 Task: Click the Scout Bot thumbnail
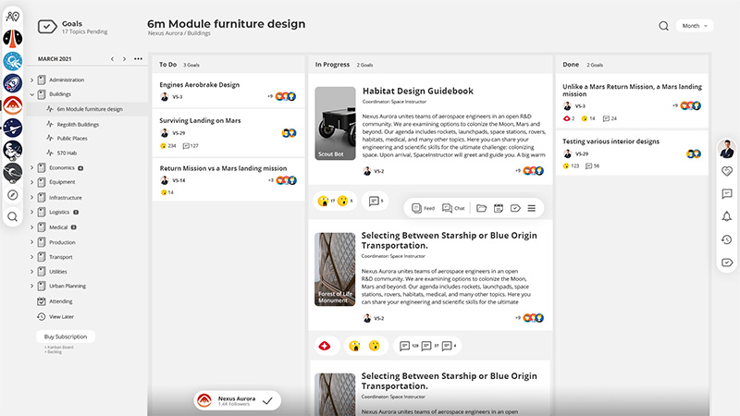click(x=335, y=124)
